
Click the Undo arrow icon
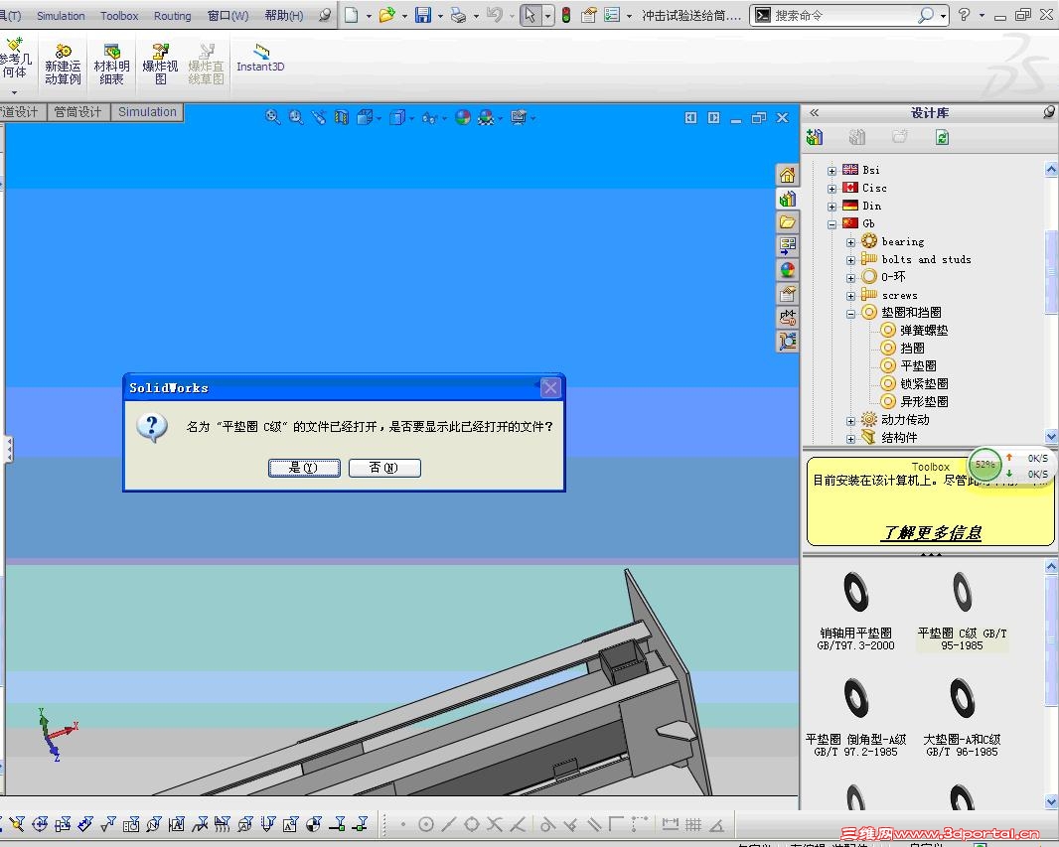tap(495, 15)
